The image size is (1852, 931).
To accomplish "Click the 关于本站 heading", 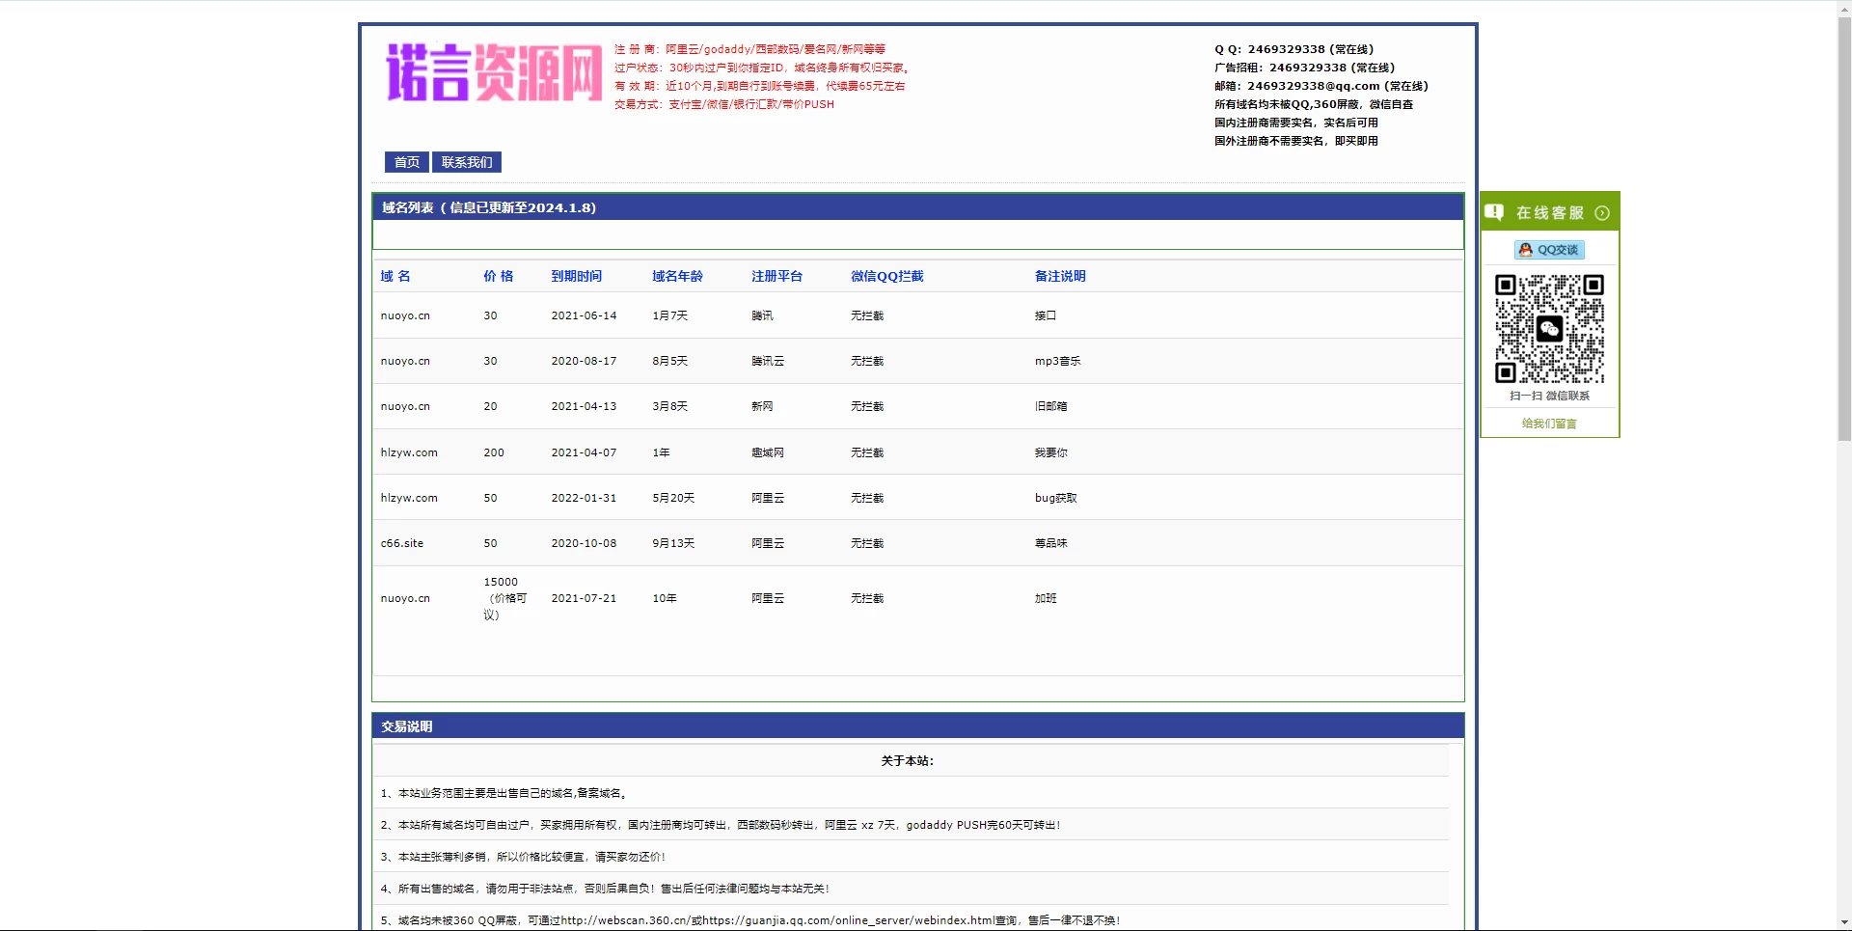I will coord(907,761).
